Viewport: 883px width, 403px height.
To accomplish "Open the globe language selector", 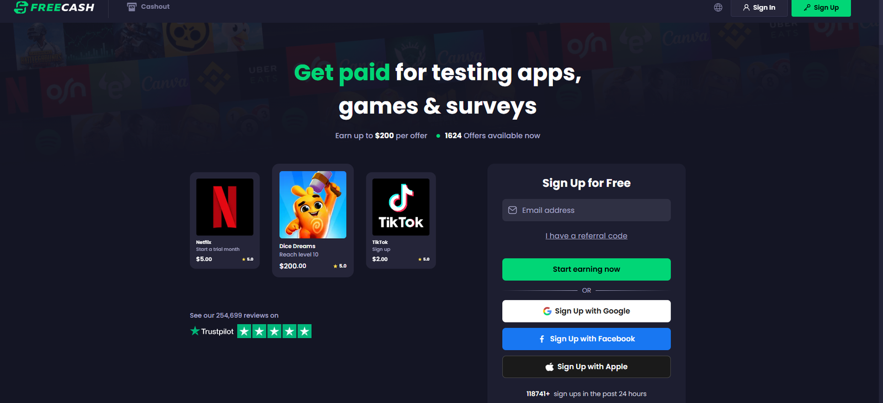I will pos(718,7).
